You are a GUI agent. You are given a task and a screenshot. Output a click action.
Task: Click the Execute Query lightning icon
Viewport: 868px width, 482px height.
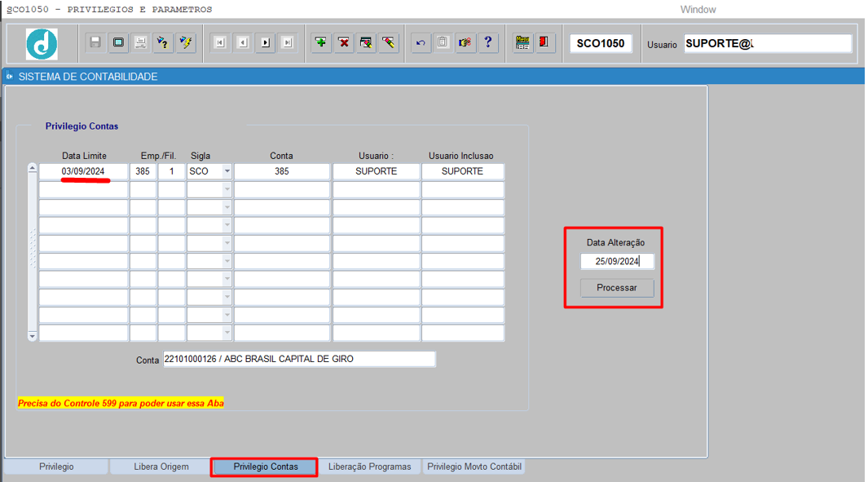(x=186, y=42)
